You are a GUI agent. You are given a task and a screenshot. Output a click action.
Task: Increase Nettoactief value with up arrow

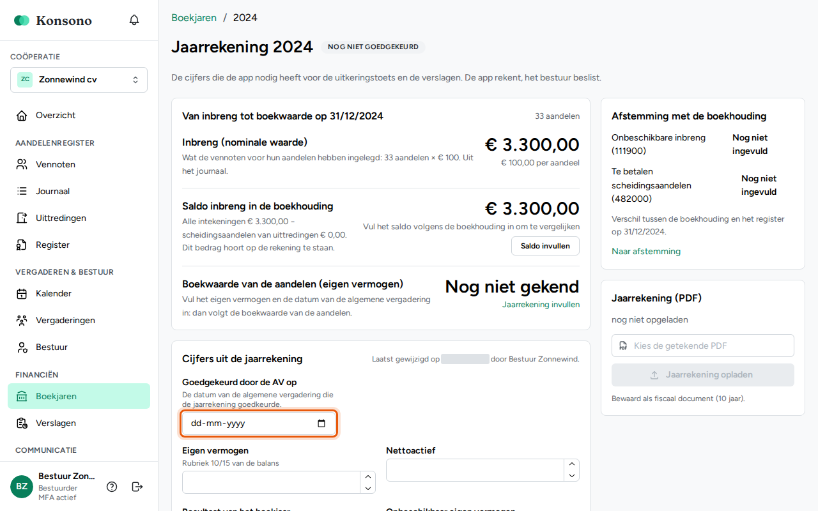(571, 464)
